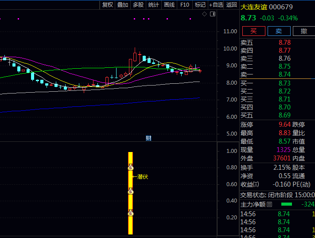Click the 财 financial marker icon
The image size is (315, 238).
[x=148, y=138]
